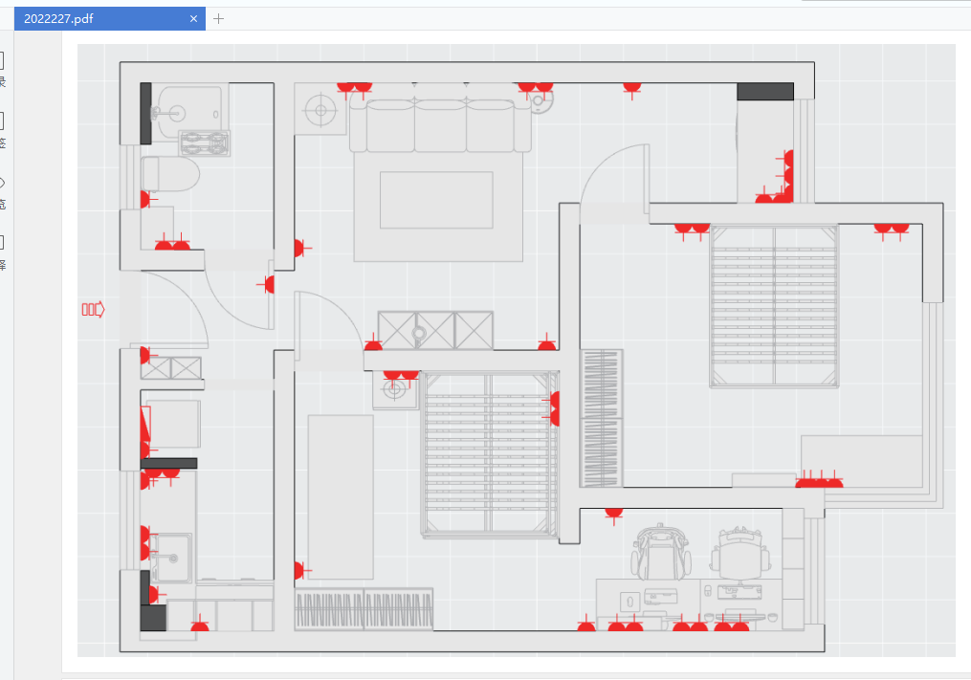Image resolution: width=971 pixels, height=680 pixels.
Task: Select the cabinet with three crossed boxes
Action: tap(435, 330)
